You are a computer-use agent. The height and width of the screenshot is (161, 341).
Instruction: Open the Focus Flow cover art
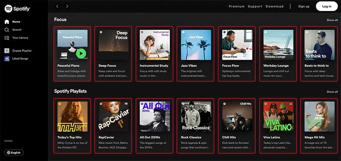[x=237, y=45]
